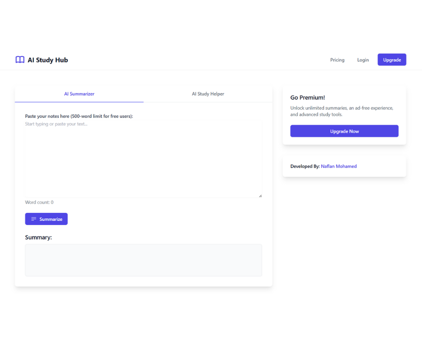The image size is (422, 353).
Task: Click the Go Premium promotional card
Action: (x=344, y=114)
